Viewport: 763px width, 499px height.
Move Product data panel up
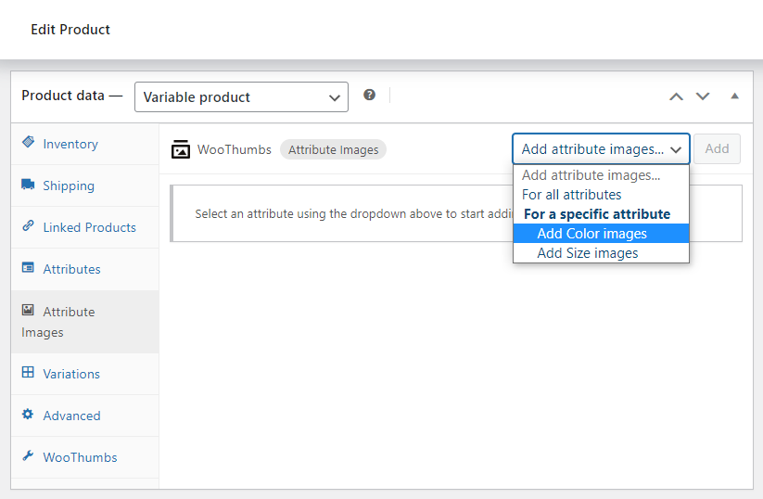coord(676,96)
